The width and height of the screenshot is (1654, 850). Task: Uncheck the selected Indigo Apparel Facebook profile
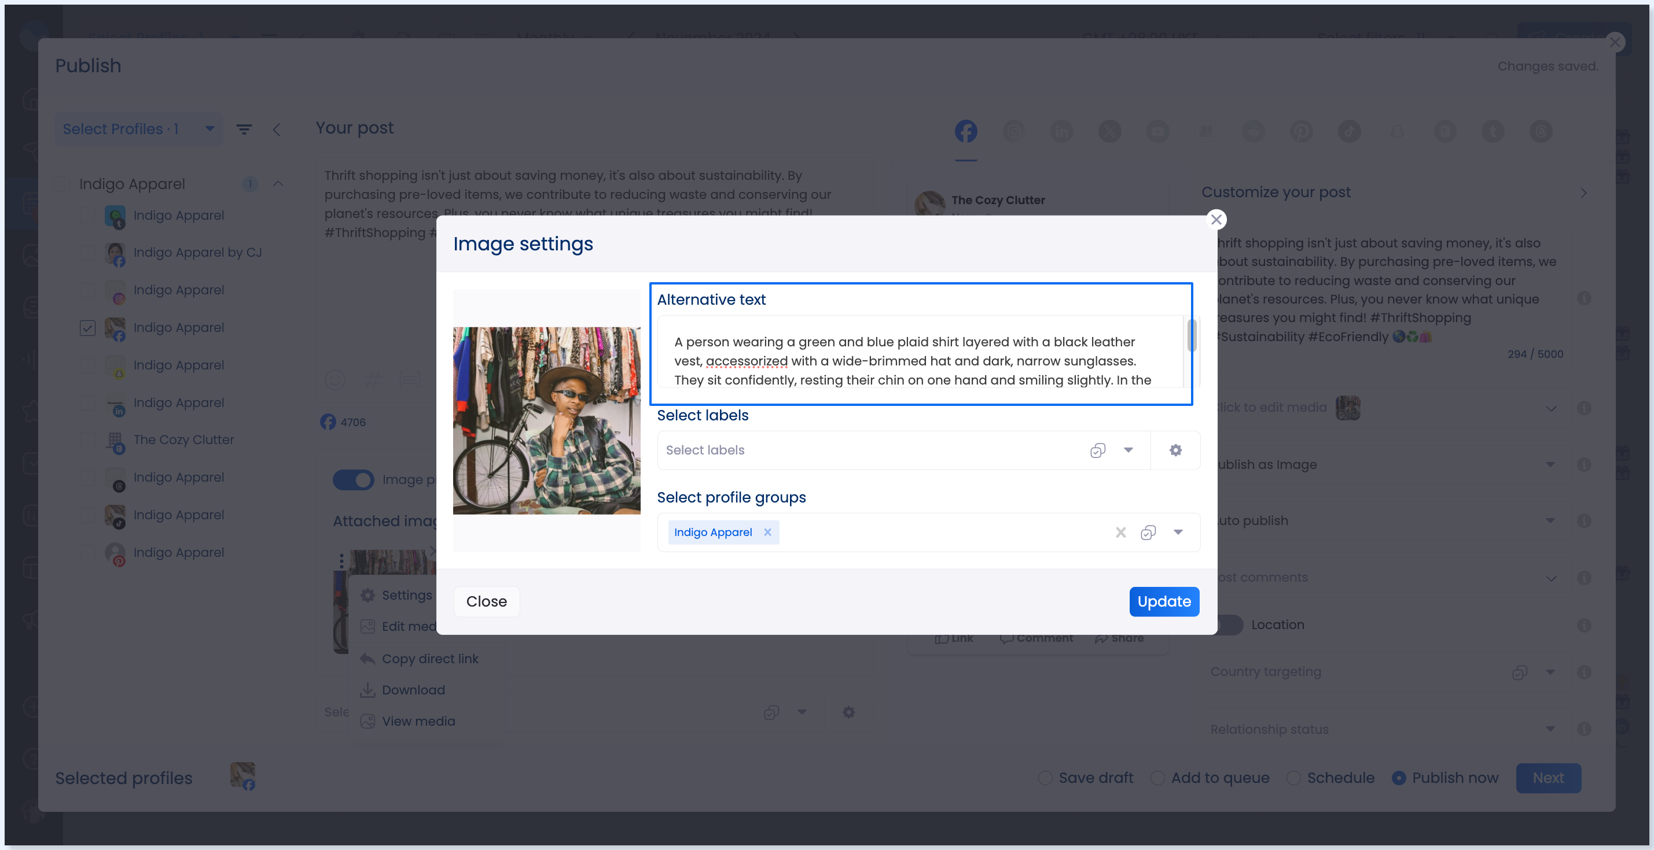(x=87, y=328)
